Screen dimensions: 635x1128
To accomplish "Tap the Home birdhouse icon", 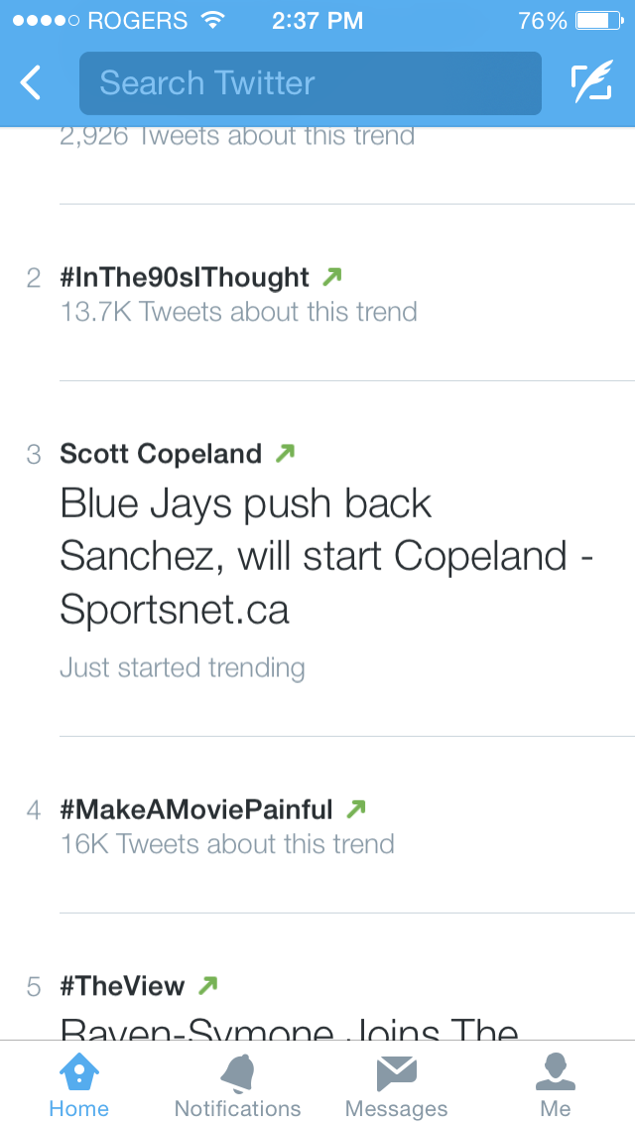I will coord(78,1072).
